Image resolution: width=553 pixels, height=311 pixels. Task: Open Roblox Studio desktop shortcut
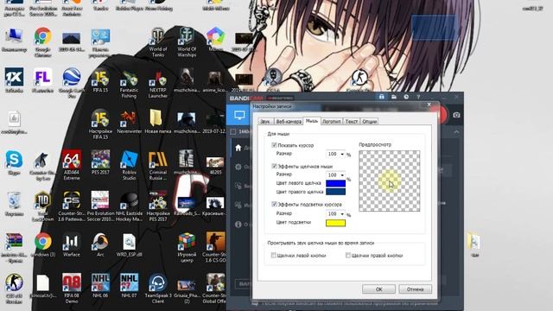click(x=129, y=165)
